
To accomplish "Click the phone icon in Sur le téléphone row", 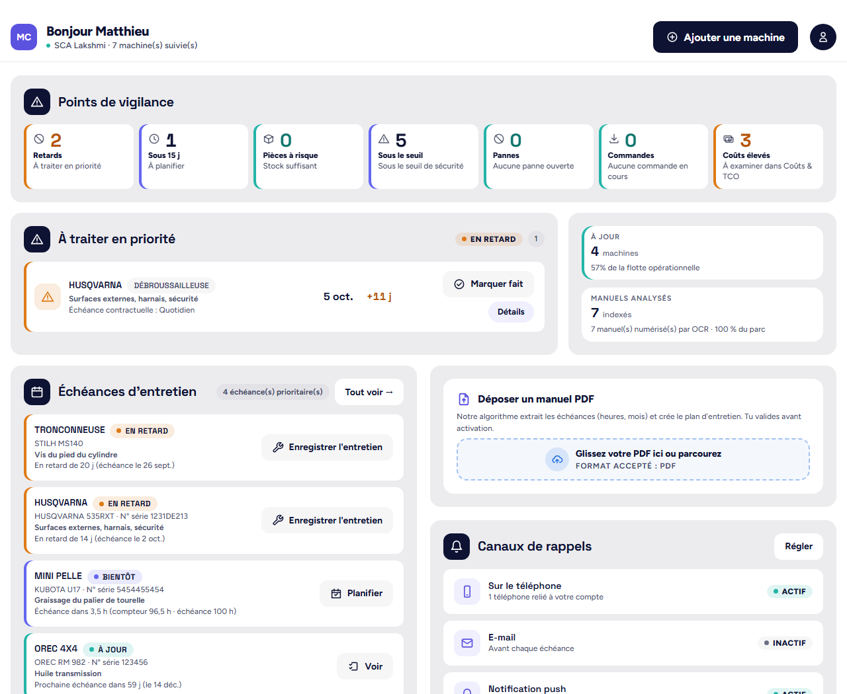I will click(467, 592).
